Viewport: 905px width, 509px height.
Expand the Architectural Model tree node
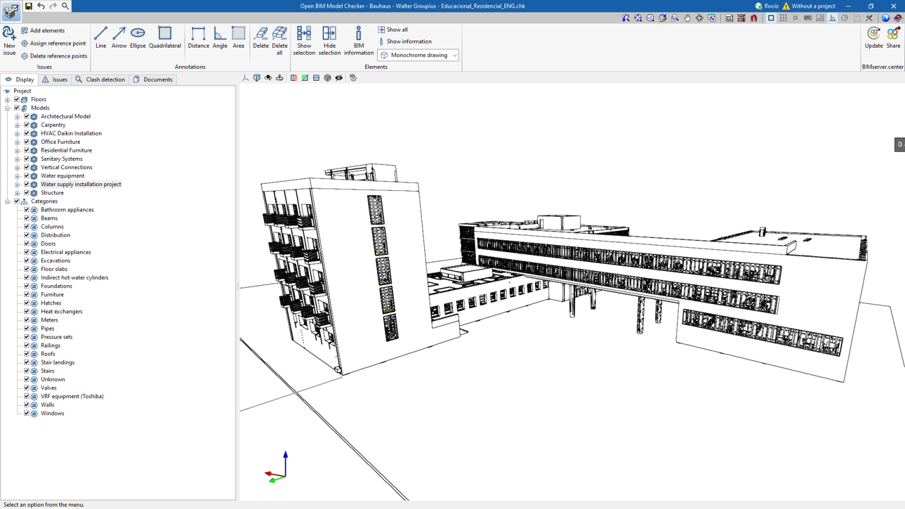point(17,116)
